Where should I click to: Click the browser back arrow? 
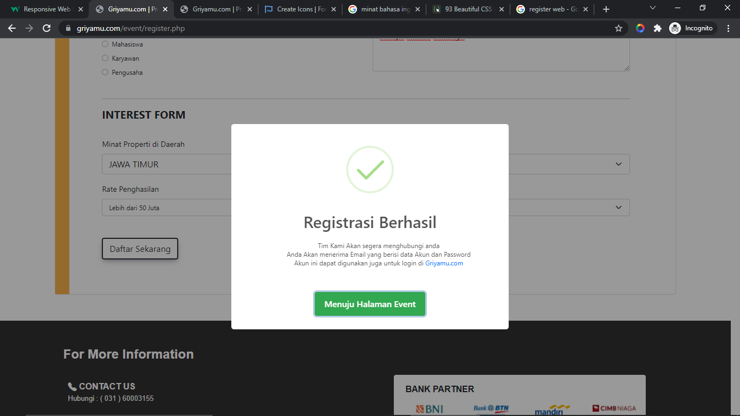tap(12, 28)
